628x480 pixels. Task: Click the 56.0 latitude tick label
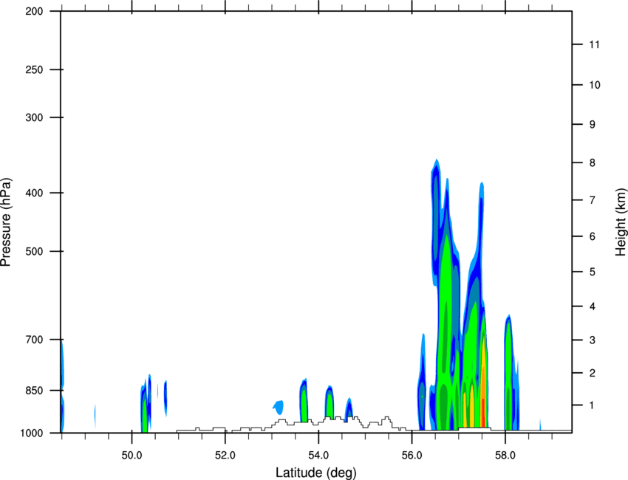click(x=412, y=456)
